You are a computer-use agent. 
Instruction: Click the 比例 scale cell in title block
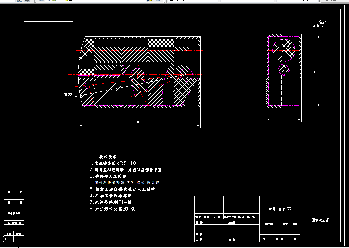[x=295, y=224]
